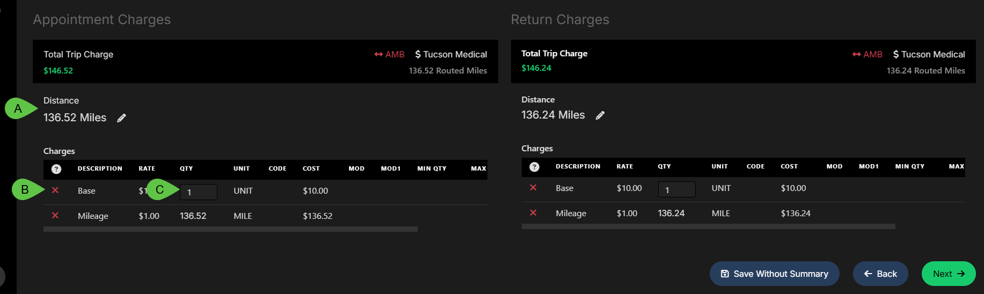Screen dimensions: 984x294
Task: Click the Return charges horizontal scrollbar
Action: (709, 226)
